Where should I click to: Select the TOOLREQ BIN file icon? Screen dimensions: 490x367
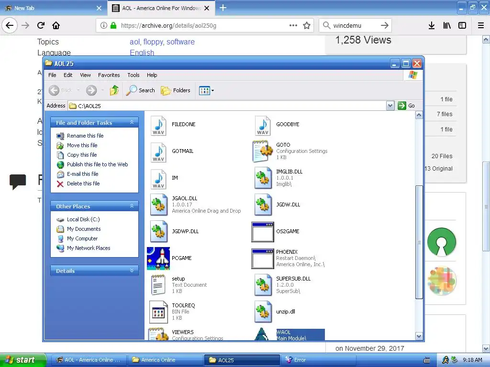tap(158, 312)
